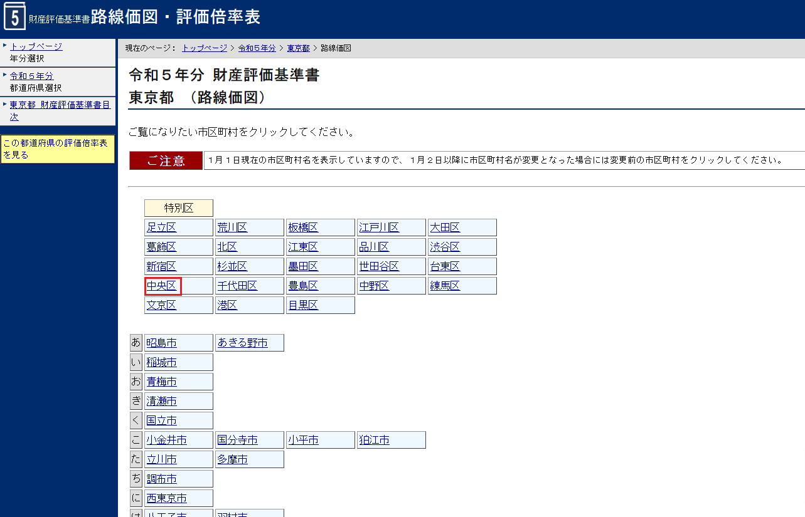This screenshot has height=517, width=805.
Task: Open 調布市 city link
Action: pos(161,479)
